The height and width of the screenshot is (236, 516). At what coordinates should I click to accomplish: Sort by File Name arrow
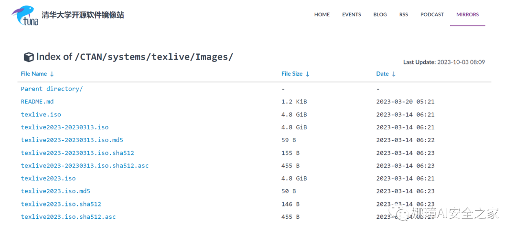click(x=52, y=74)
